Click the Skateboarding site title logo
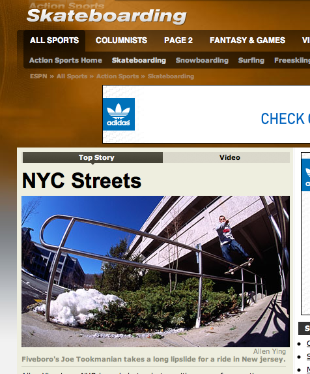 coord(107,16)
